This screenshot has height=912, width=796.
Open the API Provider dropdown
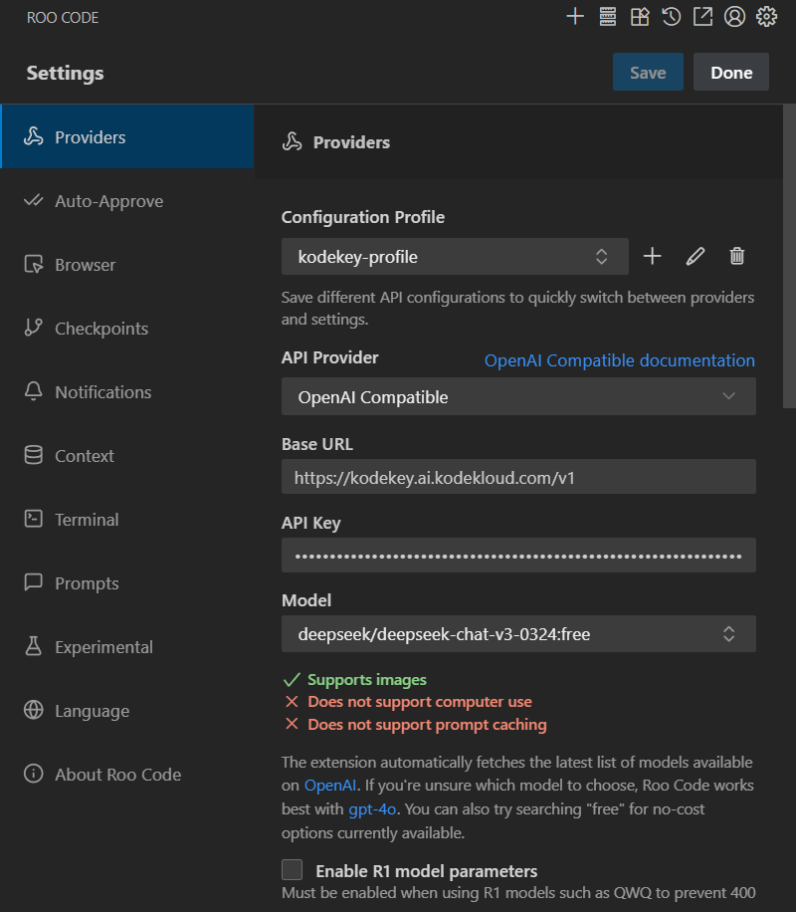point(518,397)
